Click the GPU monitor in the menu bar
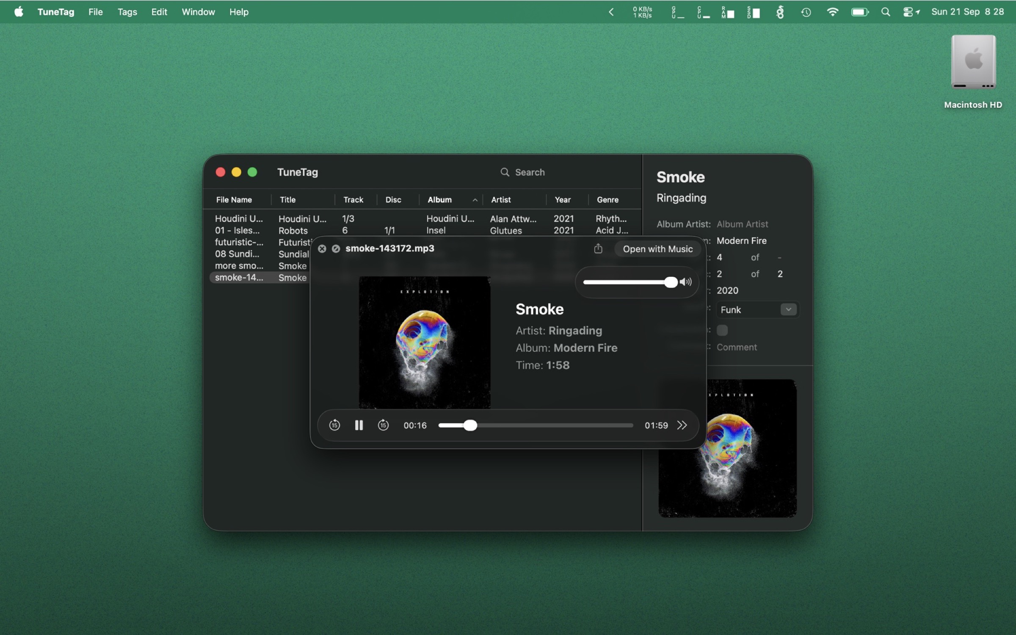 [x=677, y=12]
